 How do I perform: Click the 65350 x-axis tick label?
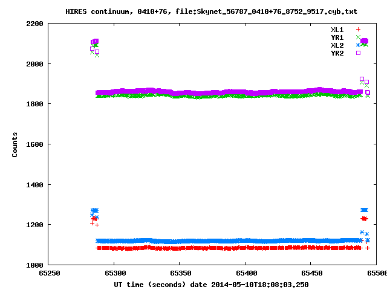[x=181, y=273]
